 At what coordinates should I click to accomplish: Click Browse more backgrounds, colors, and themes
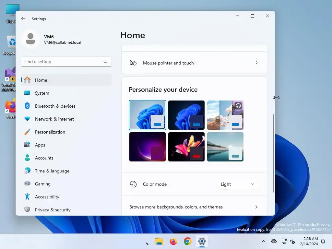(176, 207)
